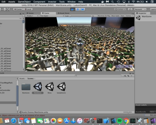Click the Project search field
The width and height of the screenshot is (156, 125).
pyautogui.click(x=98, y=76)
